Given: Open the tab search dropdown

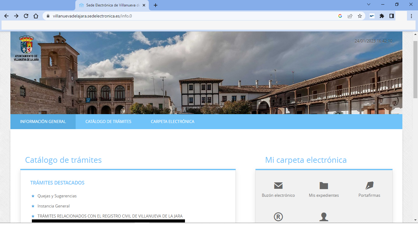Looking at the screenshot, I should pos(369,5).
